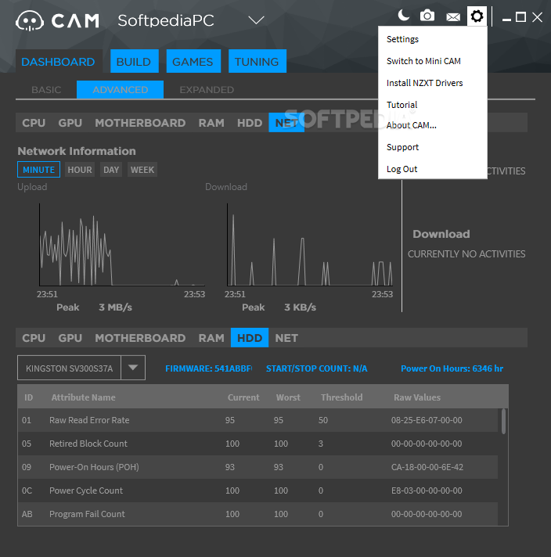
Task: Select HDD in the lower panel tabs
Action: tap(250, 338)
